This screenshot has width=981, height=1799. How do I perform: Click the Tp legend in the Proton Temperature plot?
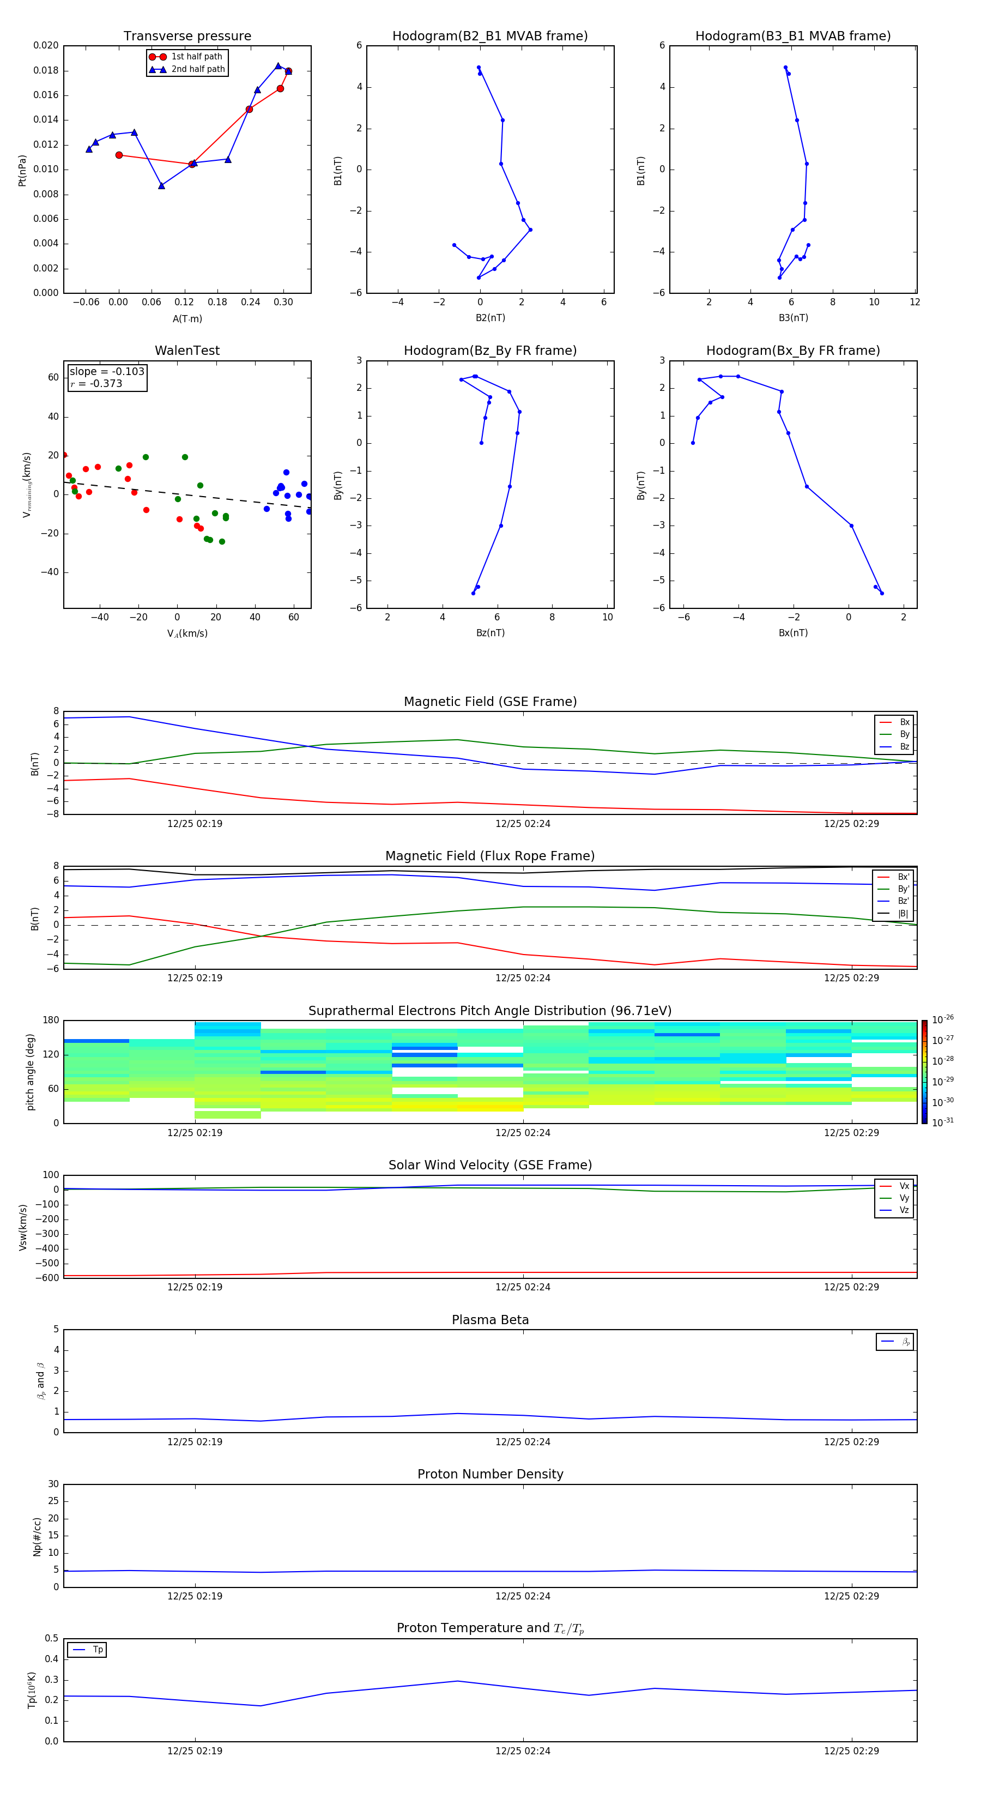point(87,1650)
